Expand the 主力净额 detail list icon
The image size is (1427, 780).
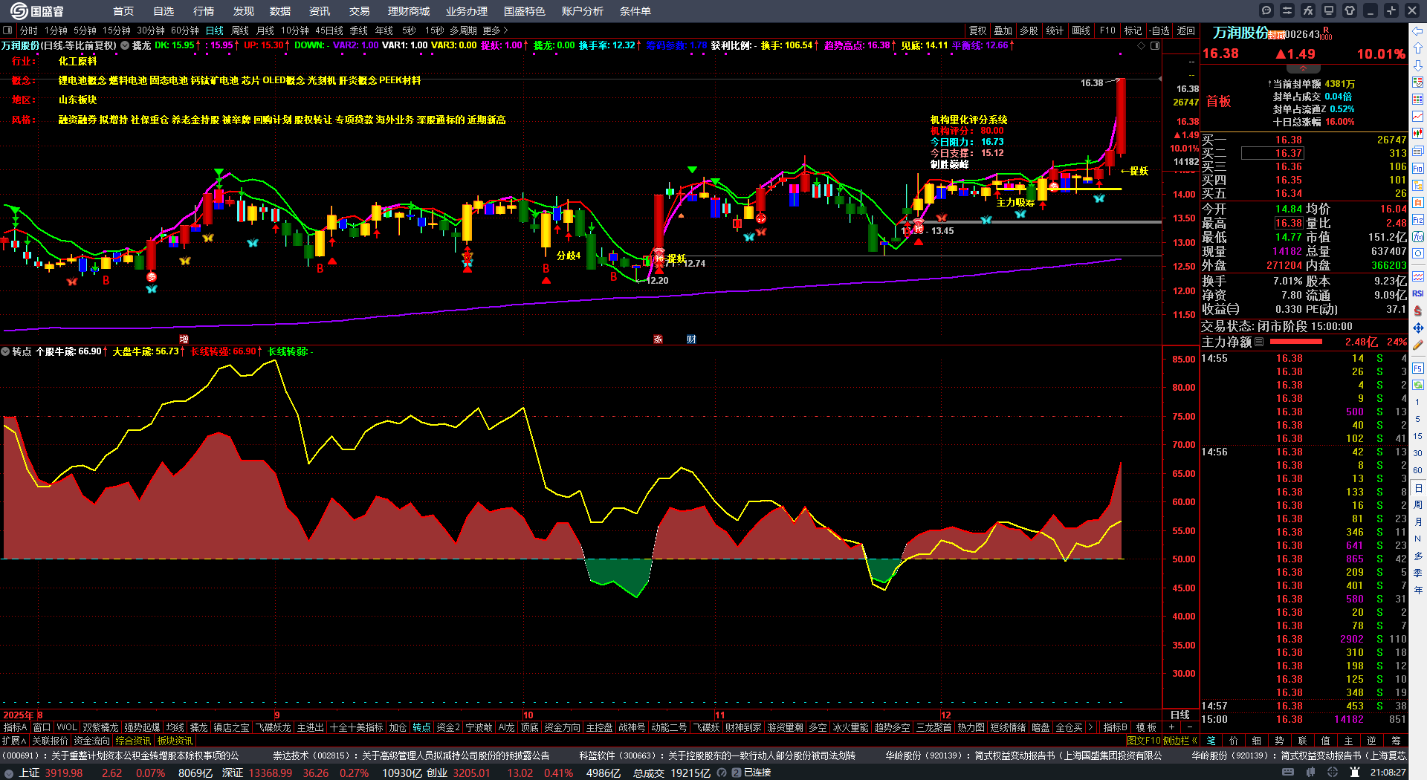pyautogui.click(x=1259, y=342)
